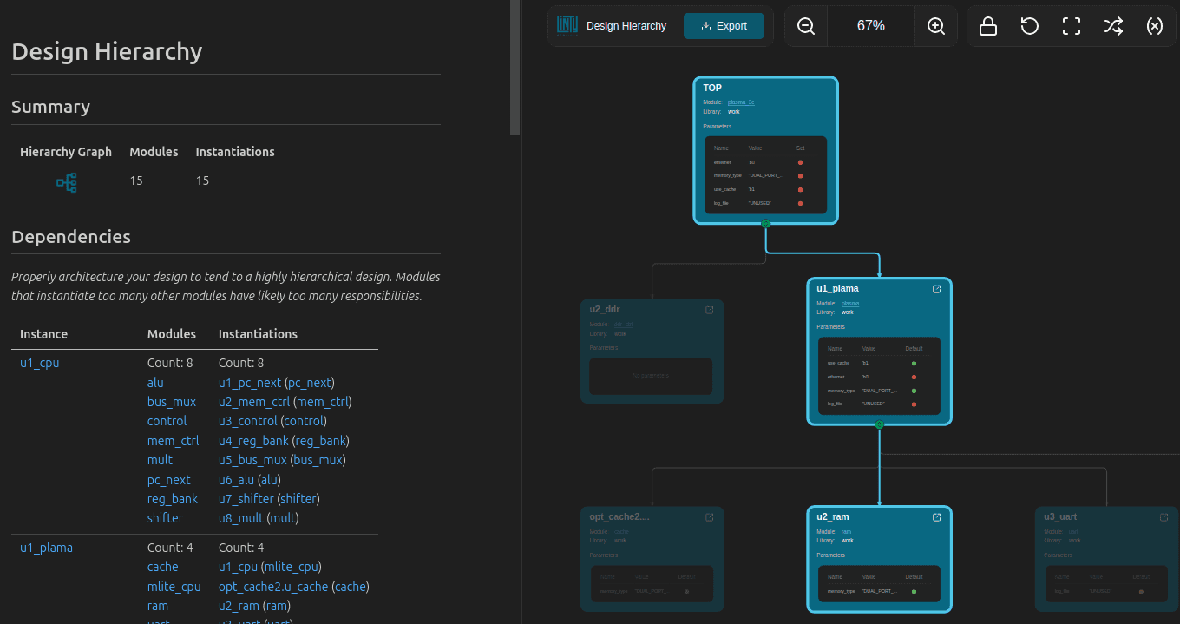This screenshot has width=1180, height=624.
Task: Open the mem_ctrl module link in Modules column
Action: pyautogui.click(x=173, y=441)
